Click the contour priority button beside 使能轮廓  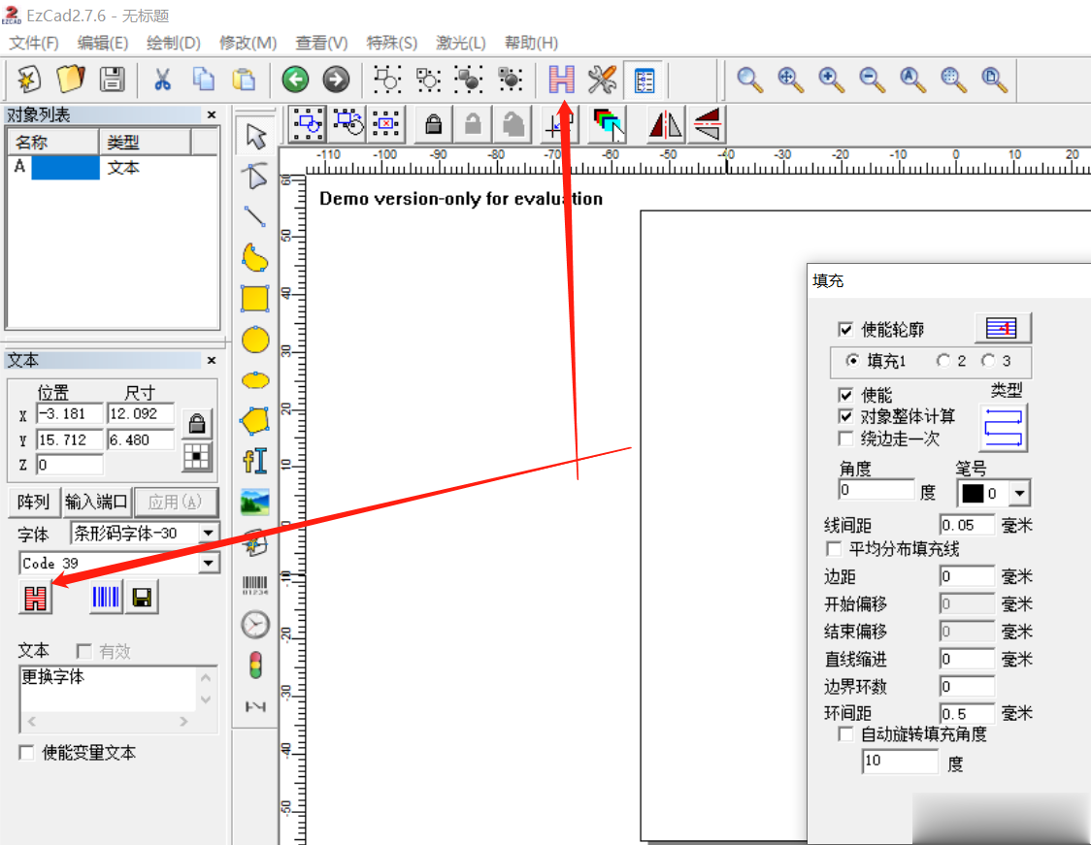pos(1002,328)
